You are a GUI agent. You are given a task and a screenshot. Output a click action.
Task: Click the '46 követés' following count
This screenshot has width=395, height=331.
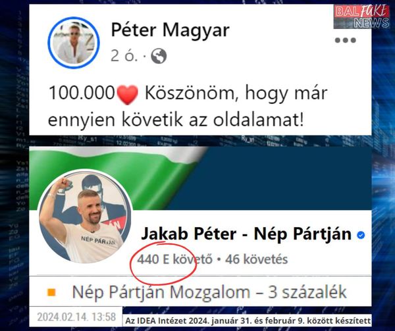pos(256,259)
